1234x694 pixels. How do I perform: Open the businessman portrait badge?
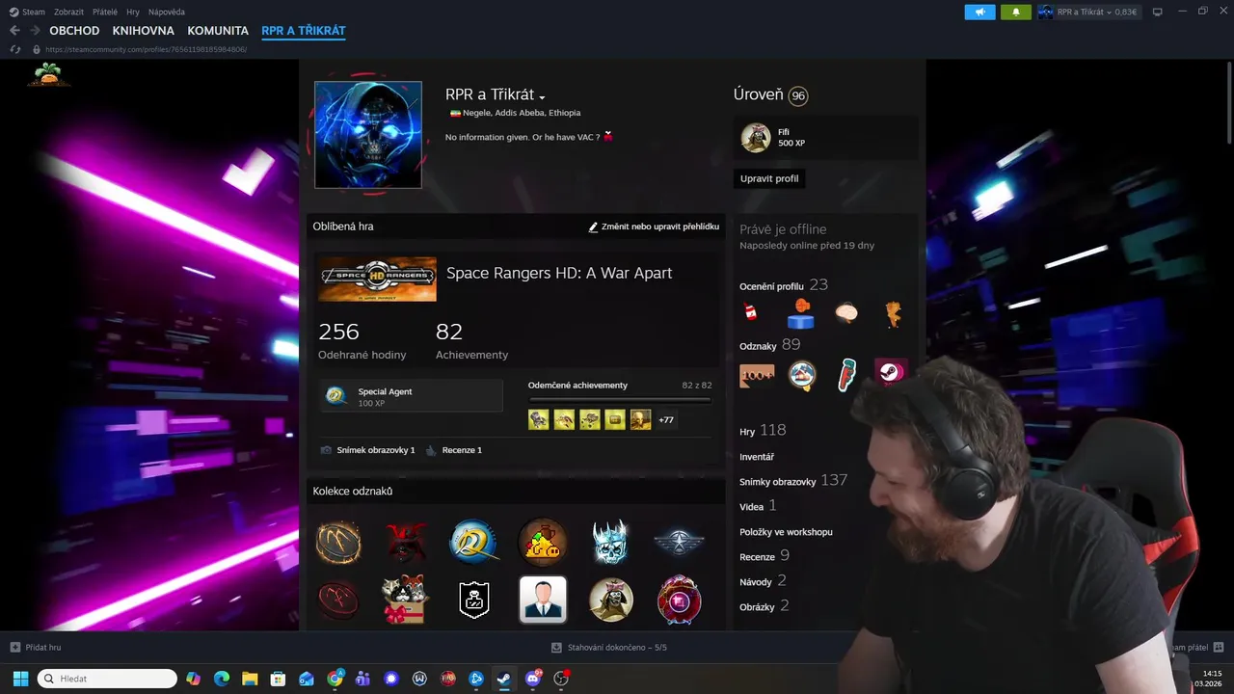click(543, 600)
